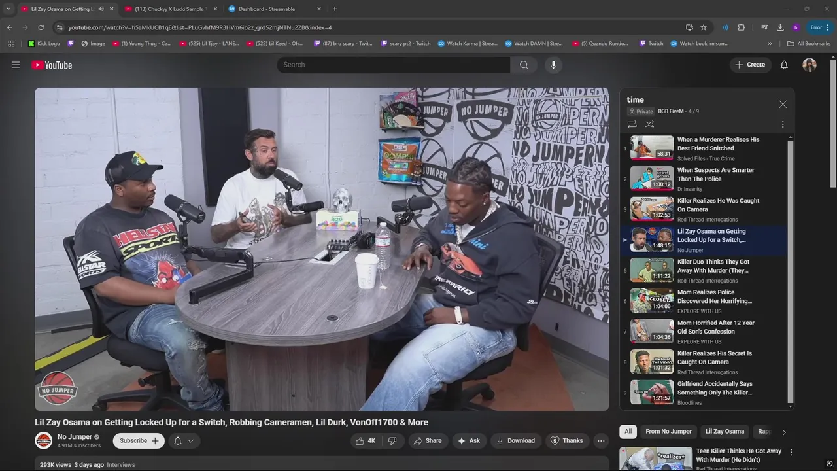Reload the page in the browser
The height and width of the screenshot is (471, 837).
click(41, 27)
